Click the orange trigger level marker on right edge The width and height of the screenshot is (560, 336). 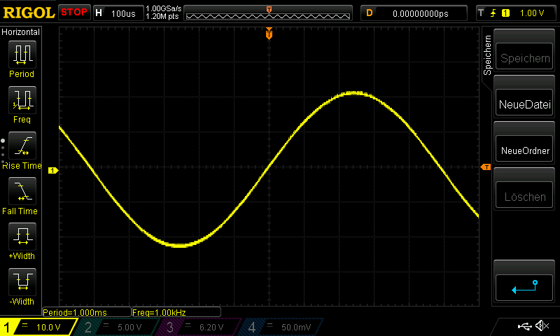tap(486, 167)
